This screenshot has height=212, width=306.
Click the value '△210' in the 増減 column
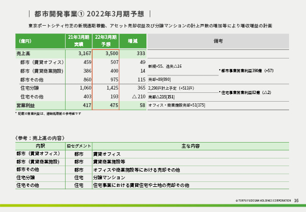point(139,97)
